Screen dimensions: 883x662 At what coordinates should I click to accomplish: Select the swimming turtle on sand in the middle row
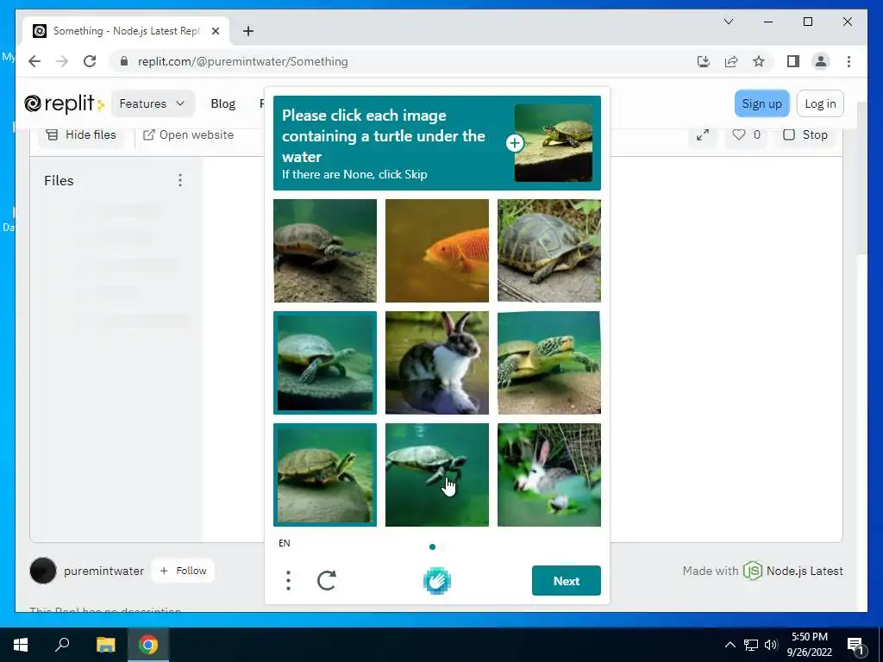tap(549, 363)
